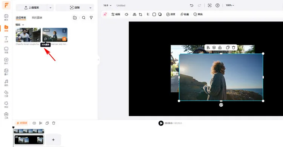283x147 pixels.
Task: Click the rounded corner mask tool
Action: pos(154,14)
